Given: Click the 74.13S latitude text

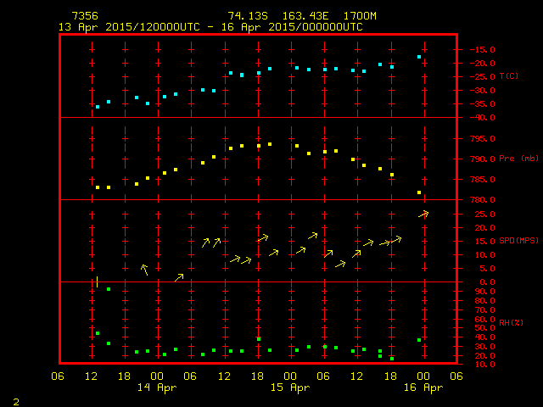Looking at the screenshot, I should pyautogui.click(x=245, y=16).
